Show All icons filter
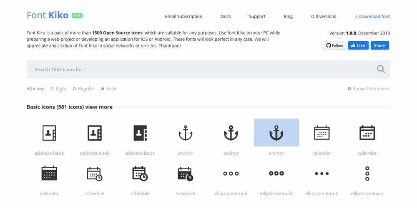This screenshot has height=208, width=417. pos(35,89)
